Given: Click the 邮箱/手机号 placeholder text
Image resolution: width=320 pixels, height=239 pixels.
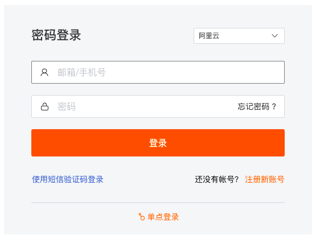Looking at the screenshot, I should (x=81, y=72).
